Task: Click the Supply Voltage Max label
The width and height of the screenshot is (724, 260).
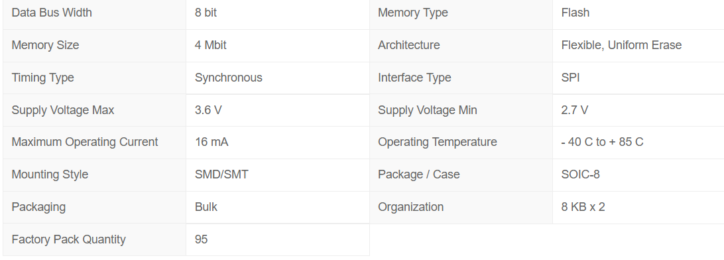Action: tap(63, 110)
